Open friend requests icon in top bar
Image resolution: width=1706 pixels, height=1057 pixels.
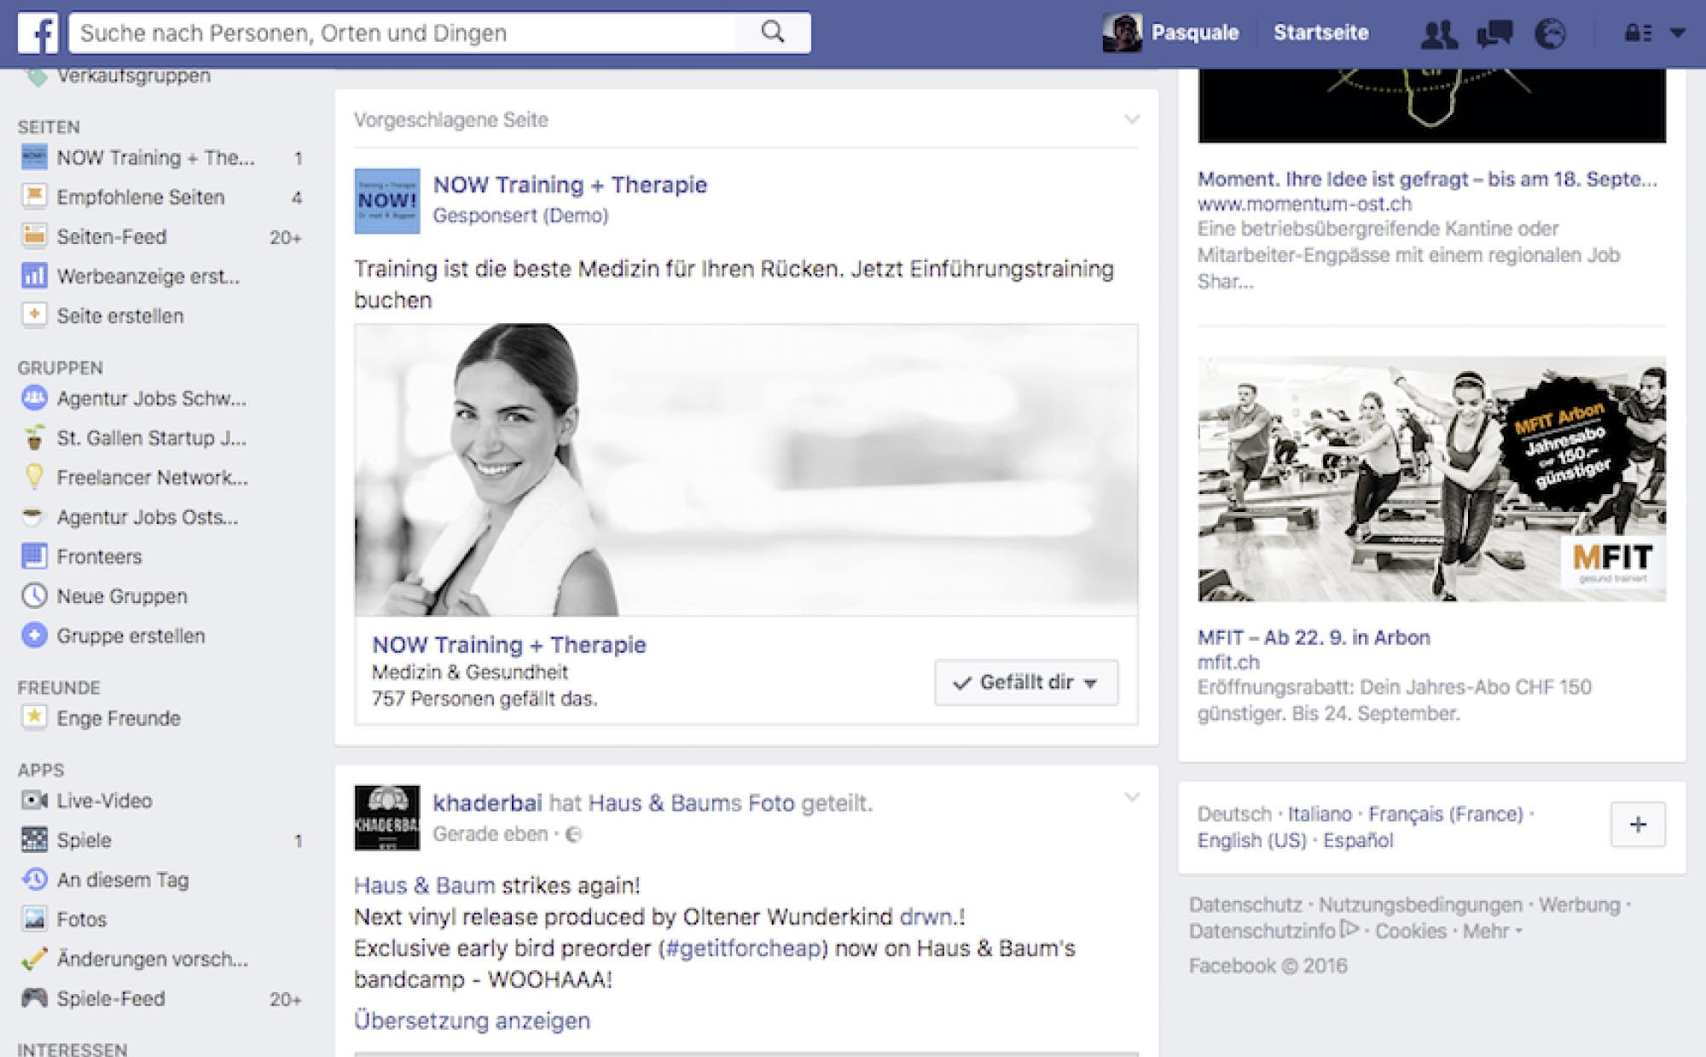tap(1439, 33)
